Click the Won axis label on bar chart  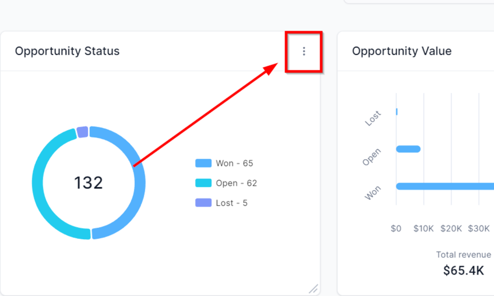tap(372, 193)
